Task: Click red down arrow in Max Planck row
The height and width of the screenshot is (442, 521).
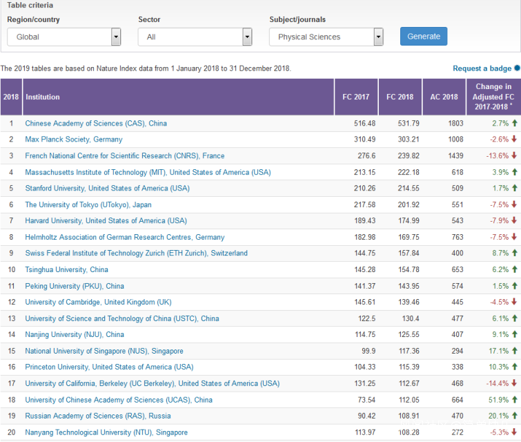Action: pyautogui.click(x=514, y=140)
